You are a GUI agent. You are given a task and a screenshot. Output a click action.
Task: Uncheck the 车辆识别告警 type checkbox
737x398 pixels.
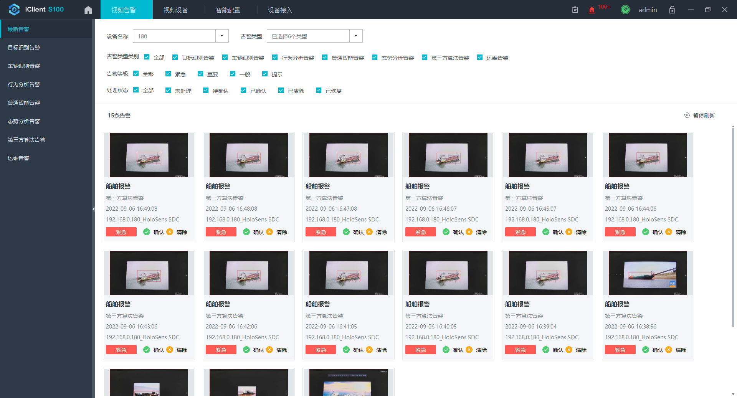pos(225,58)
